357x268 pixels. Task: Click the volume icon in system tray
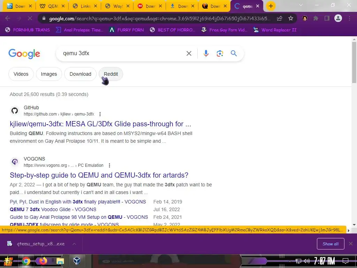point(307,261)
